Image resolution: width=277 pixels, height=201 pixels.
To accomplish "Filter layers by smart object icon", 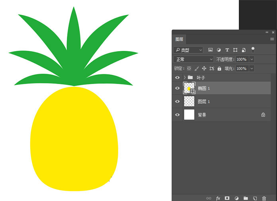I will 244,50.
